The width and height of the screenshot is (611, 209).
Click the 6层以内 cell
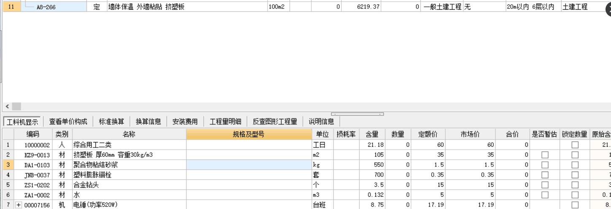tap(543, 7)
